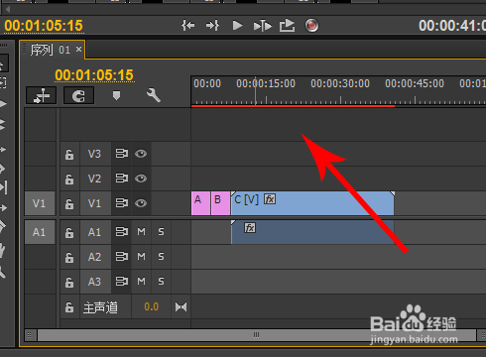Open timeline display settings wrench
This screenshot has width=486, height=357.
(x=154, y=95)
